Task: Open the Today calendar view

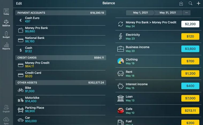Action: (6, 12)
